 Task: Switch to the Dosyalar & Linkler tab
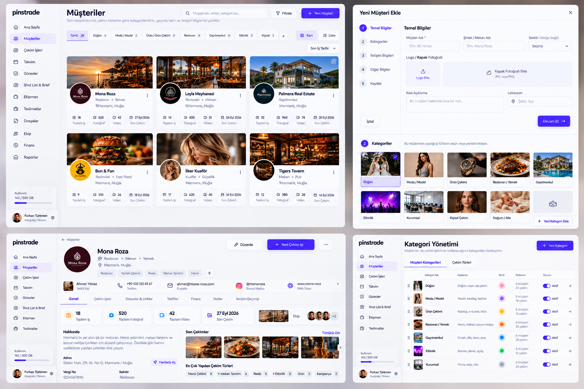pyautogui.click(x=139, y=299)
